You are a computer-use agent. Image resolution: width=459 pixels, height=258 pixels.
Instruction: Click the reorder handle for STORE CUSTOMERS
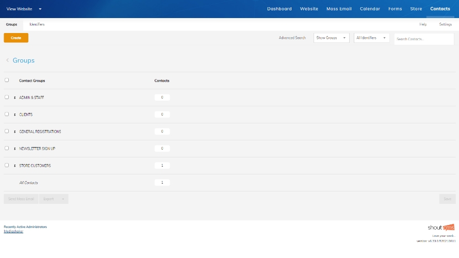[x=15, y=166]
